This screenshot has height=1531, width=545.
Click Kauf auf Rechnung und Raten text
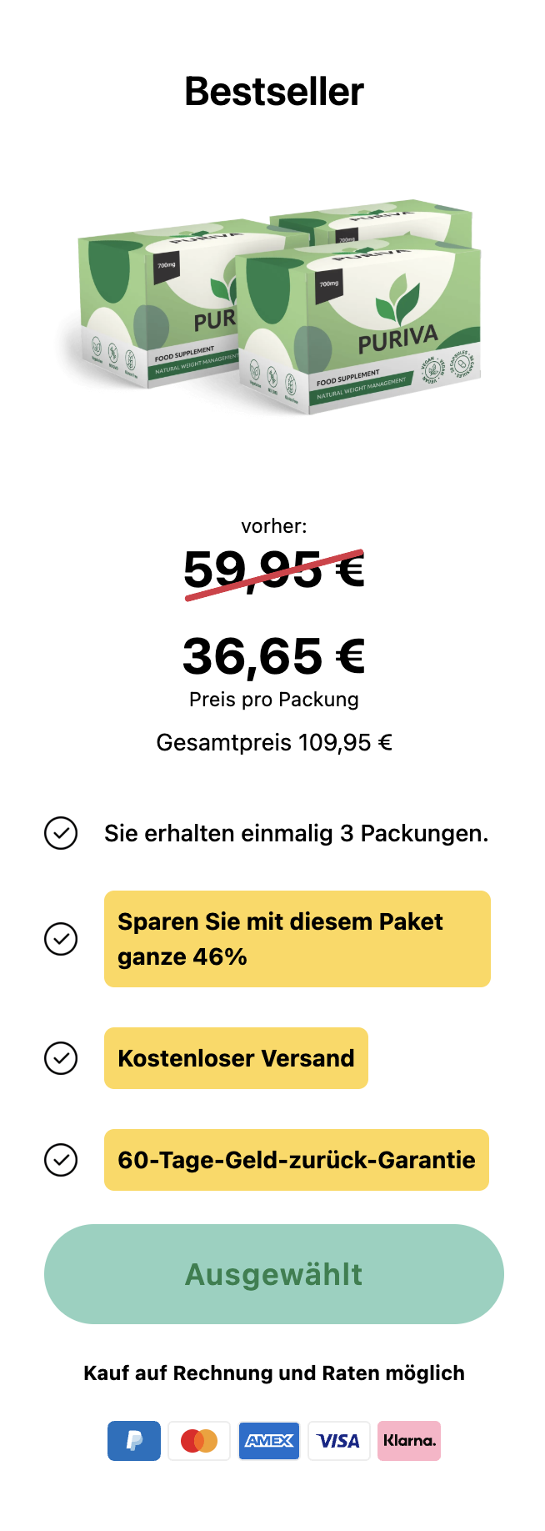(x=273, y=1373)
